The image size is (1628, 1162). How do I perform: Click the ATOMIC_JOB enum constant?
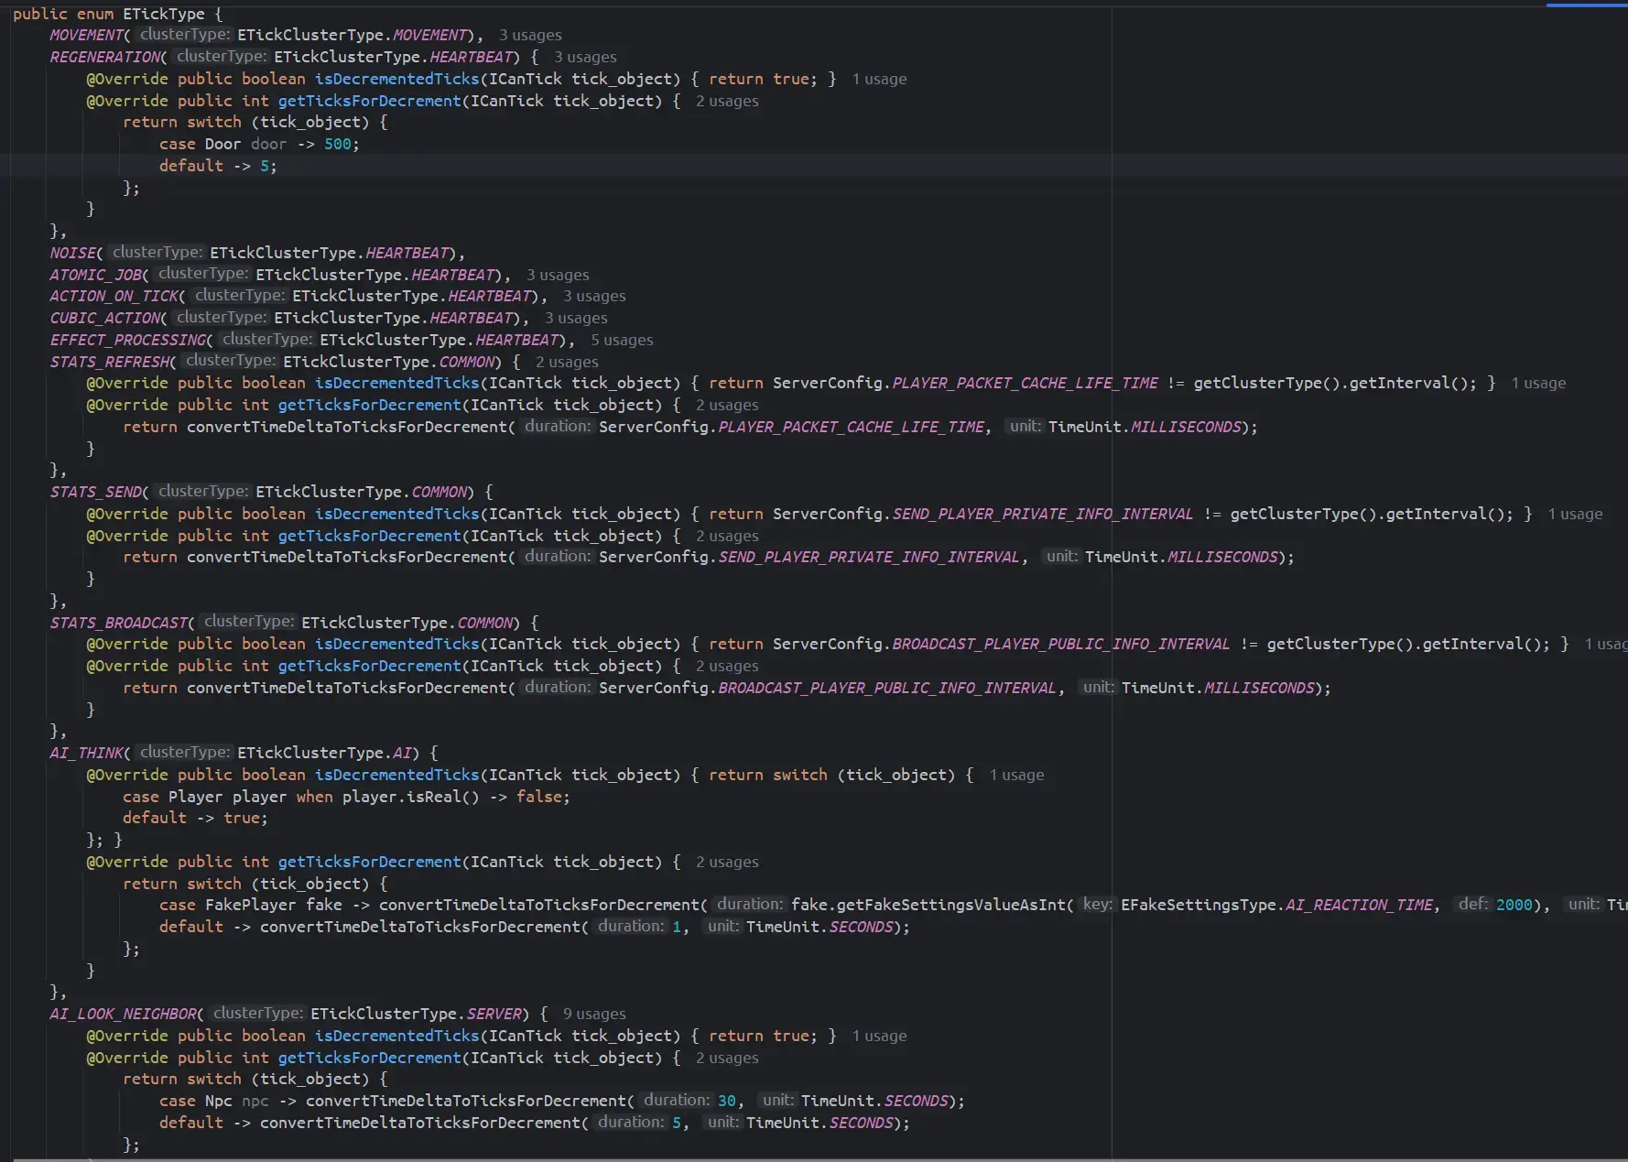pyautogui.click(x=95, y=275)
